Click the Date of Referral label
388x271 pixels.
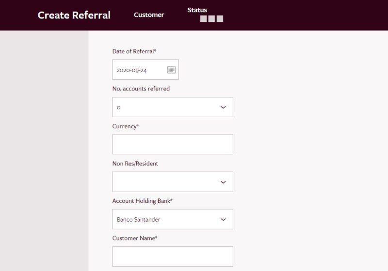tap(134, 51)
